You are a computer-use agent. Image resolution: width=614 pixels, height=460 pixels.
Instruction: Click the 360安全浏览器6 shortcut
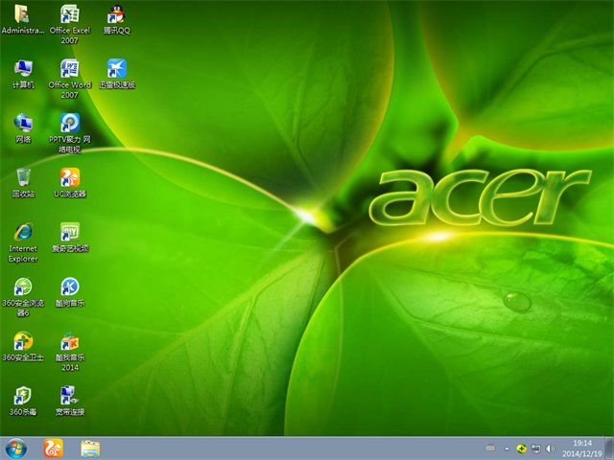pos(23,287)
